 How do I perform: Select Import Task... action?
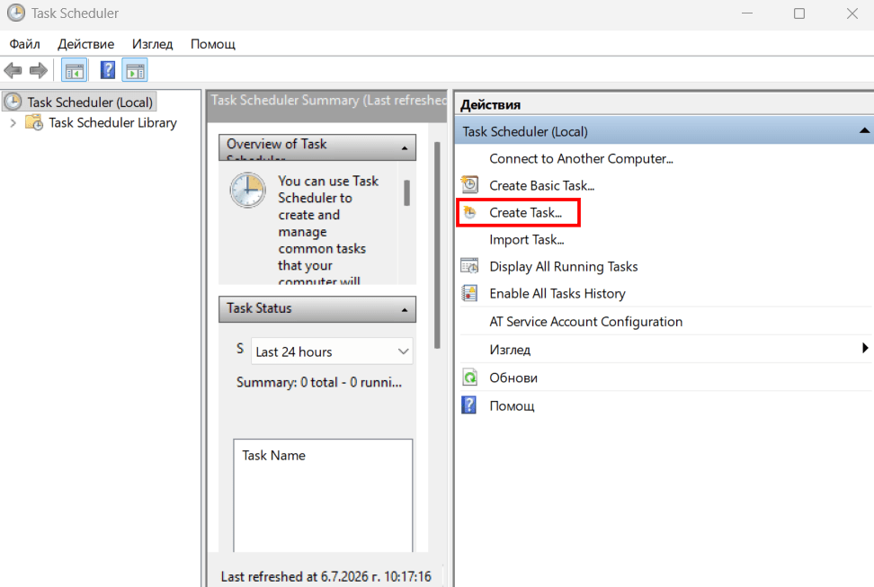(x=526, y=240)
